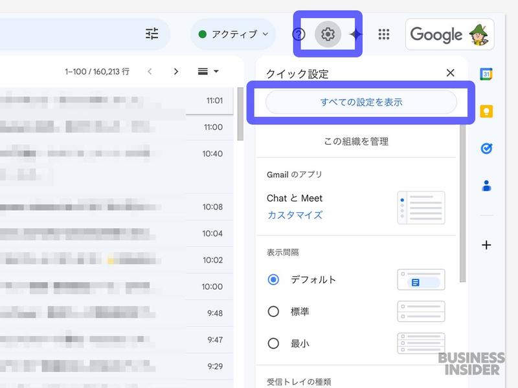Open the アクティブ status dropdown
518x388 pixels.
(x=233, y=34)
